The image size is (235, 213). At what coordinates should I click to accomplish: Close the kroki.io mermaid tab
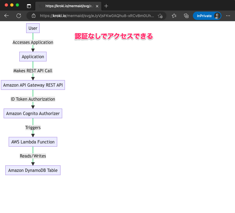click(97, 6)
